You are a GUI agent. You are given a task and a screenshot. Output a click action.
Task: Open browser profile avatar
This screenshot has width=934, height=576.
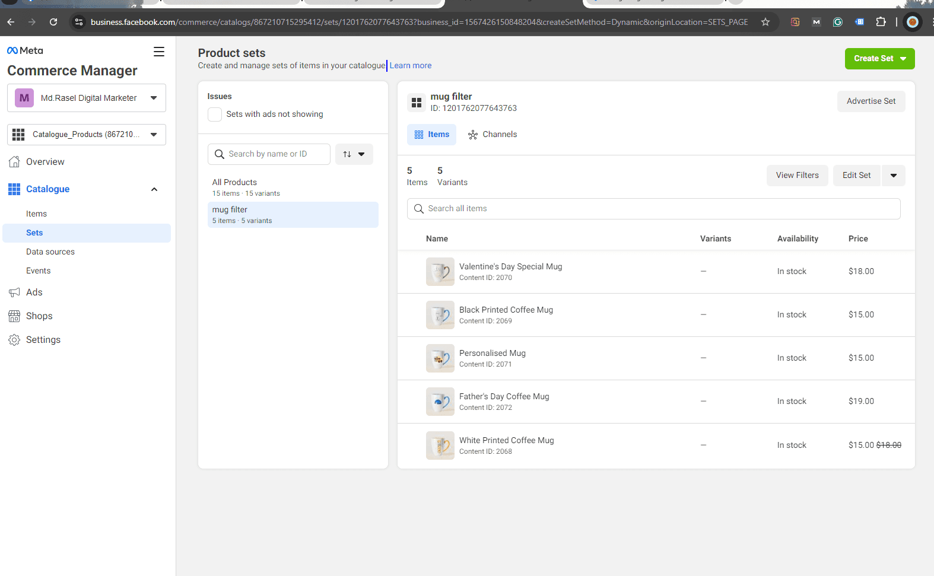coord(913,22)
